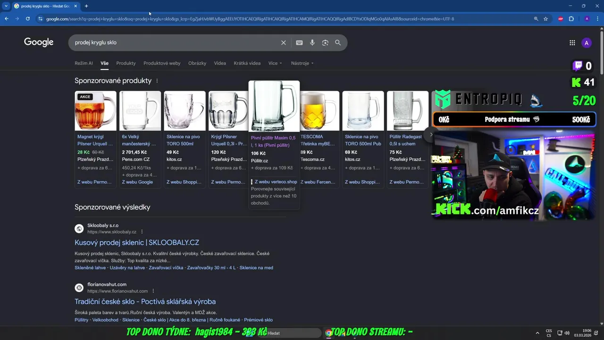The height and width of the screenshot is (340, 604).
Task: Open the 'Sklenice na med' sitelink
Action: 256,268
